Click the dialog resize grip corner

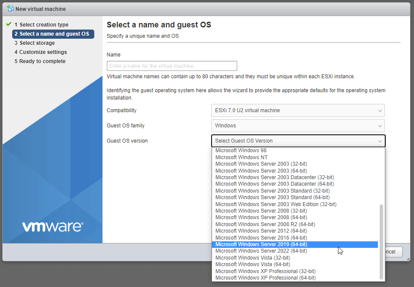pyautogui.click(x=408, y=259)
